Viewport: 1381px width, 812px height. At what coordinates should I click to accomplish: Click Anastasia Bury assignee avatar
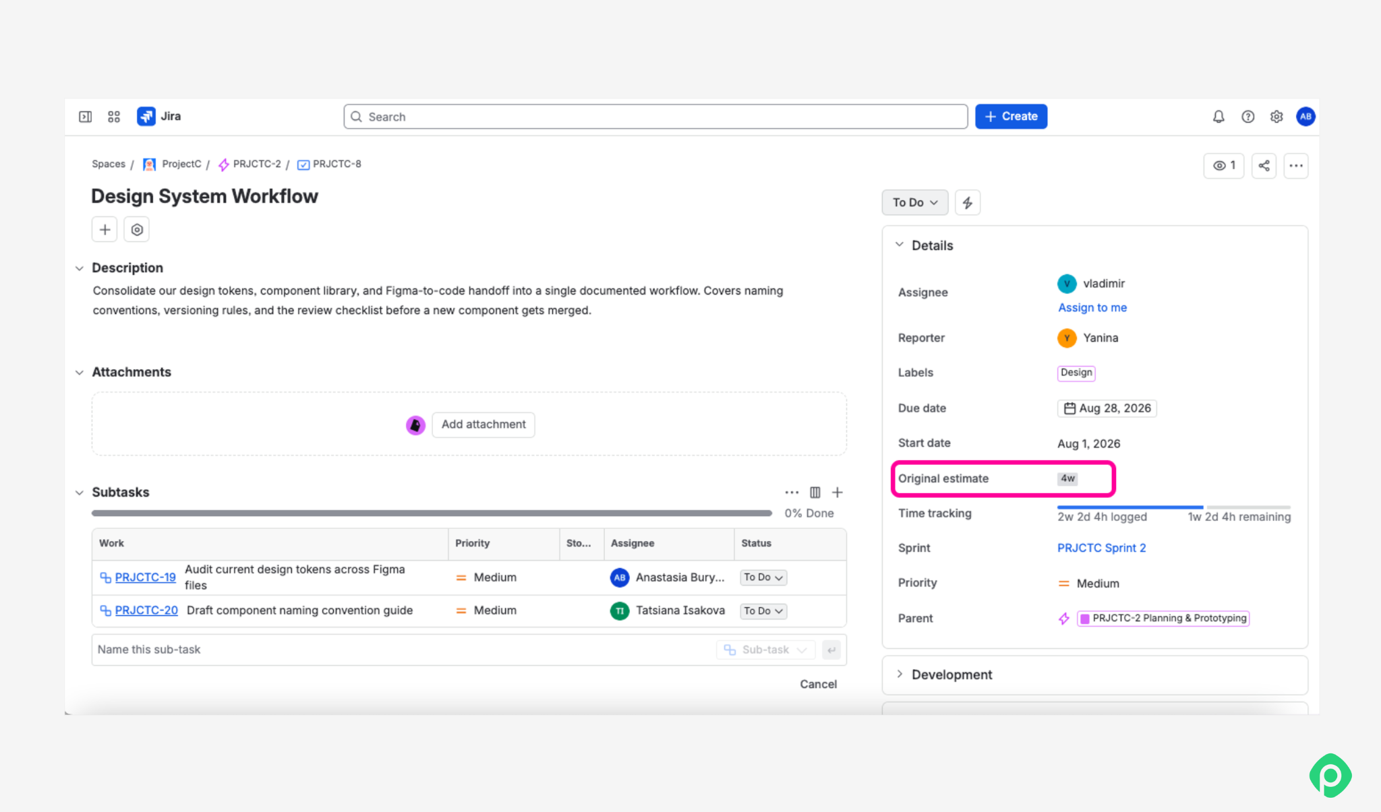click(x=620, y=577)
